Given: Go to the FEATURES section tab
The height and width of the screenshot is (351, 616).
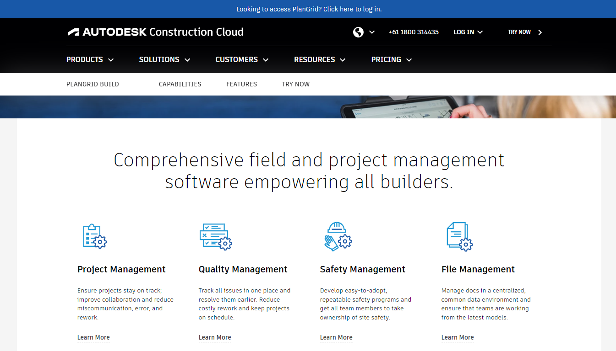Looking at the screenshot, I should [241, 84].
